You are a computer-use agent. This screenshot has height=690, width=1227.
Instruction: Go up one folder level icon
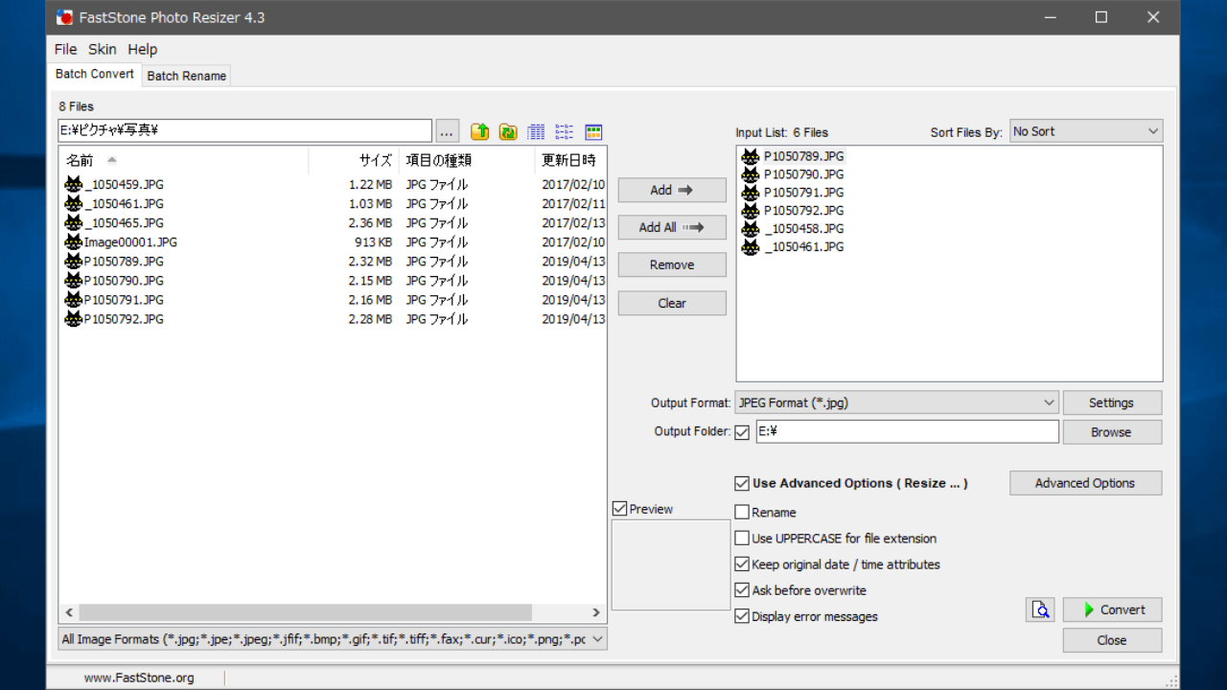click(x=480, y=132)
